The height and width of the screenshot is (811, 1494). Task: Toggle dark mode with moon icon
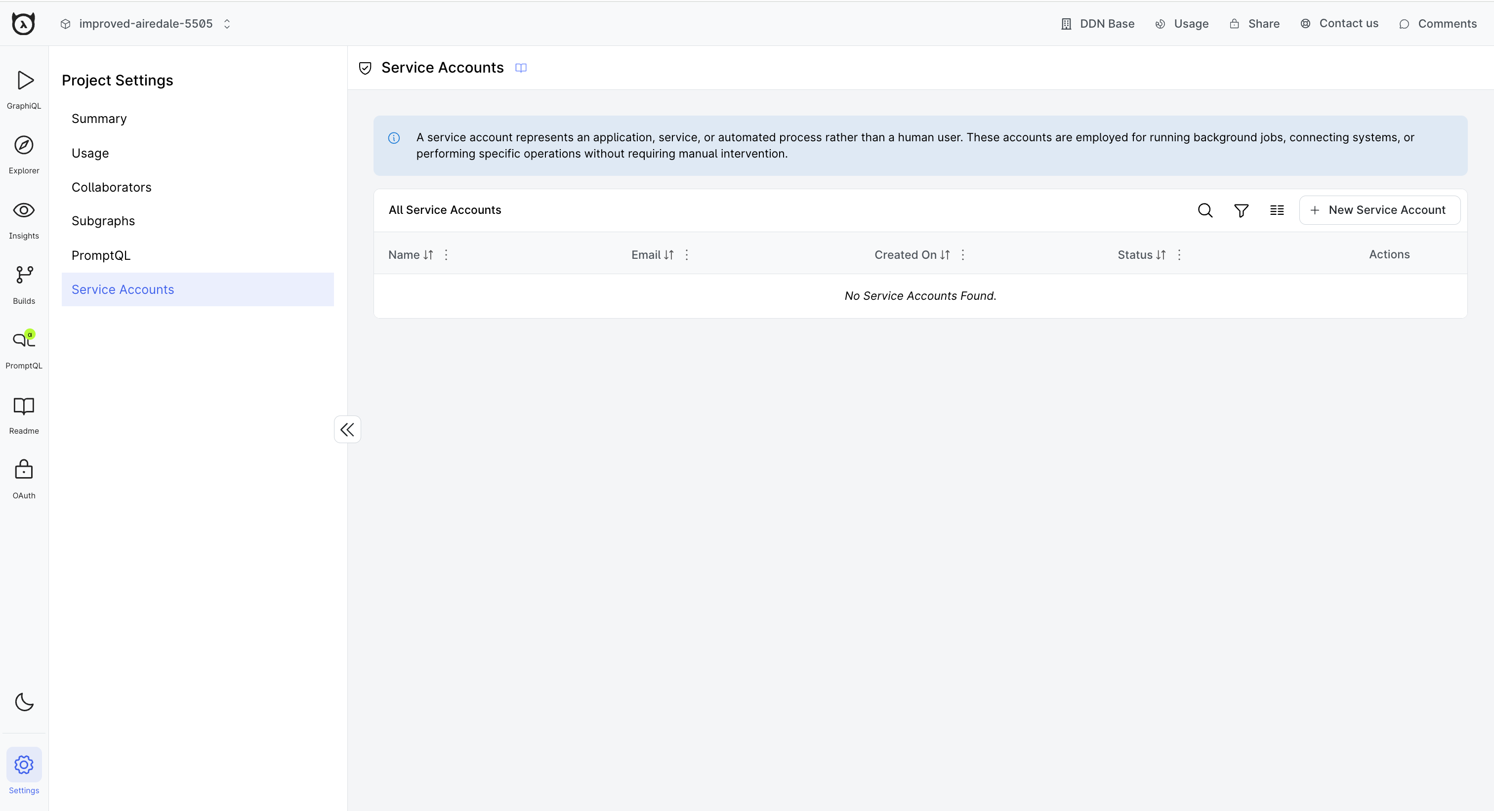click(x=24, y=702)
